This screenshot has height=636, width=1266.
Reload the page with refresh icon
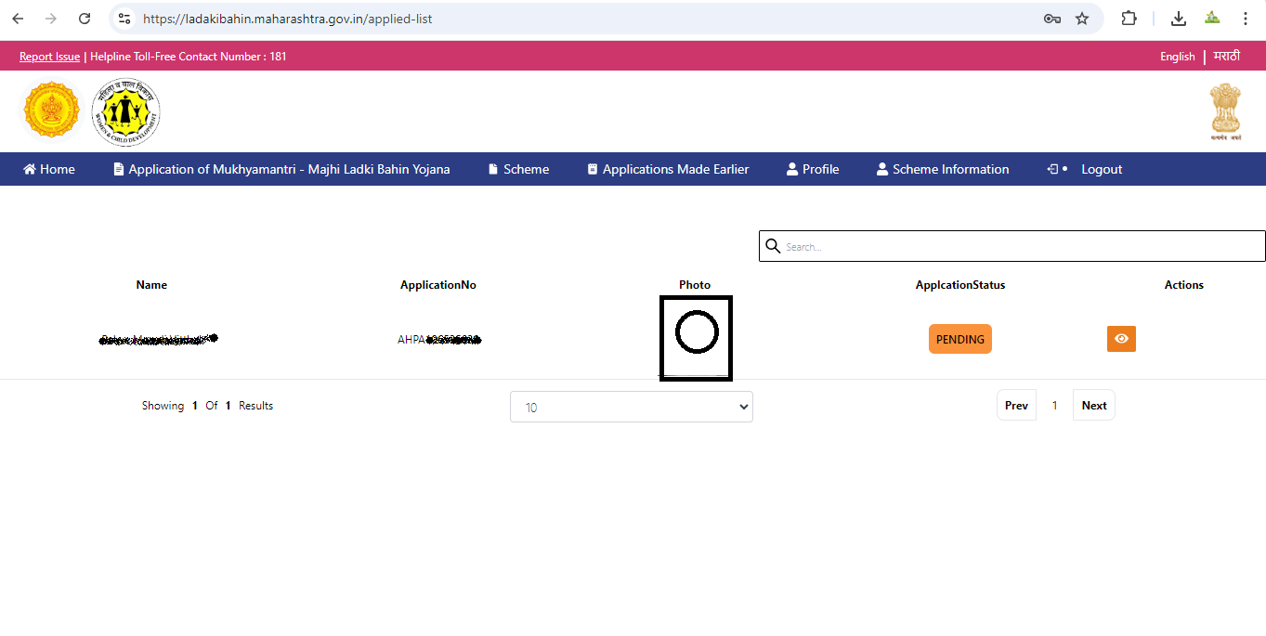pos(85,19)
